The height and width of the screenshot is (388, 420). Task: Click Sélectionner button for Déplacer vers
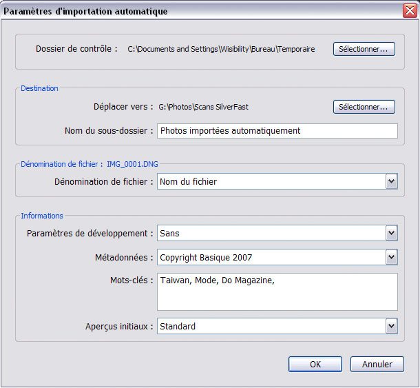pos(364,107)
